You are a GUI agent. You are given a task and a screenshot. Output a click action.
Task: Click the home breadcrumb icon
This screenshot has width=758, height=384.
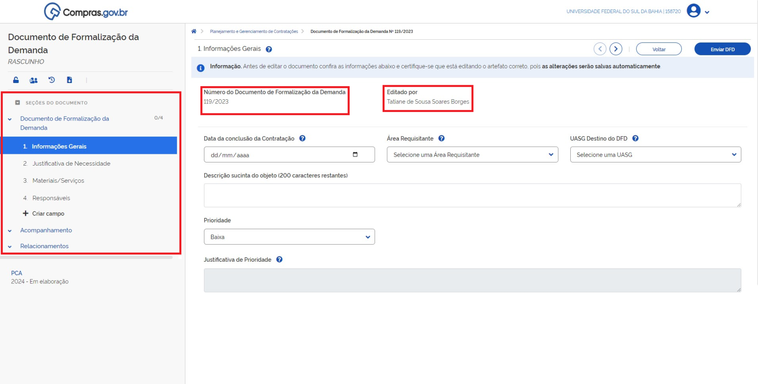tap(194, 31)
